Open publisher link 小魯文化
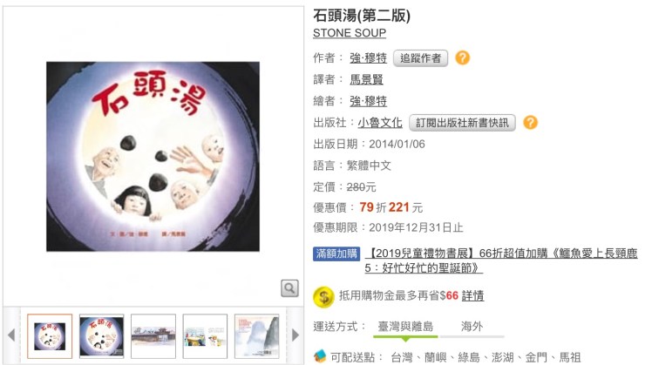Viewport: 652px width, 365px height. point(380,123)
